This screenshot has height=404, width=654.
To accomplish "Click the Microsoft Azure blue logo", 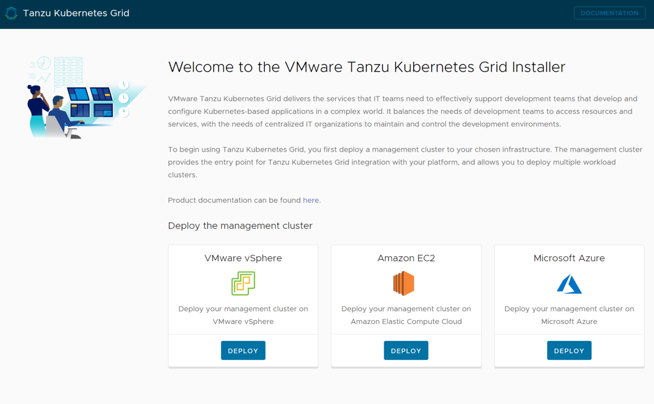I will pos(569,284).
